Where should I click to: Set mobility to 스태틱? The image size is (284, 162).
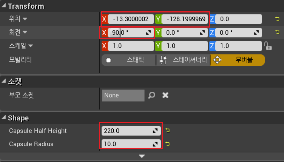pos(129,60)
